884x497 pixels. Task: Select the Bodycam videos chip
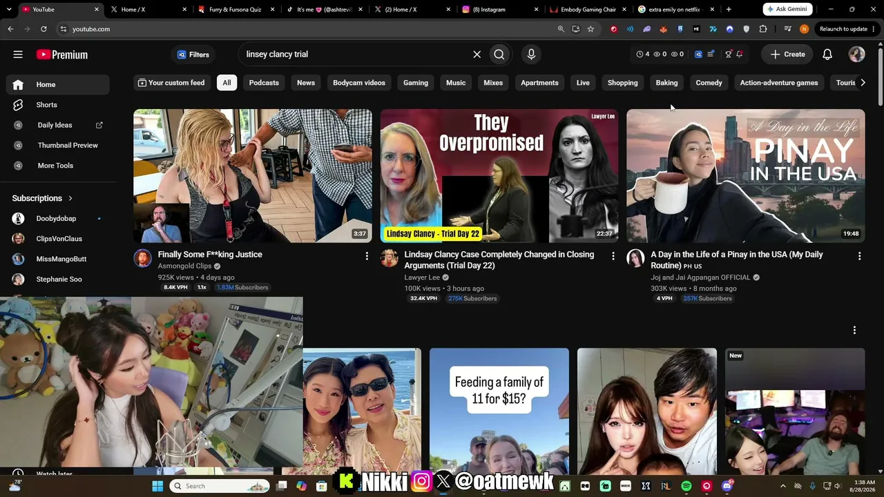pos(359,83)
